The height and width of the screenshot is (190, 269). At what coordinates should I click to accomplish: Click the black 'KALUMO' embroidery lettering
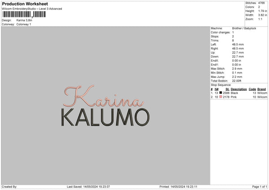[105, 117]
